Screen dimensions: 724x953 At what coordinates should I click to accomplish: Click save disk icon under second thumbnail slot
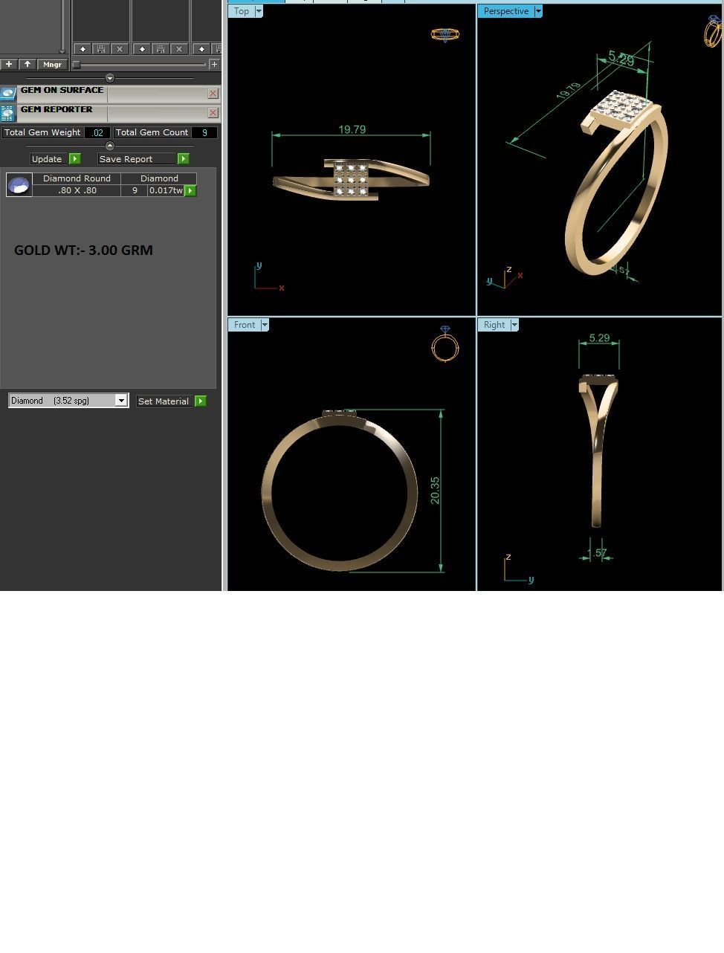[x=161, y=49]
